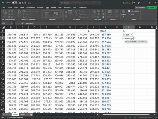Open the Sort dialog icon

pyautogui.click(x=70, y=13)
